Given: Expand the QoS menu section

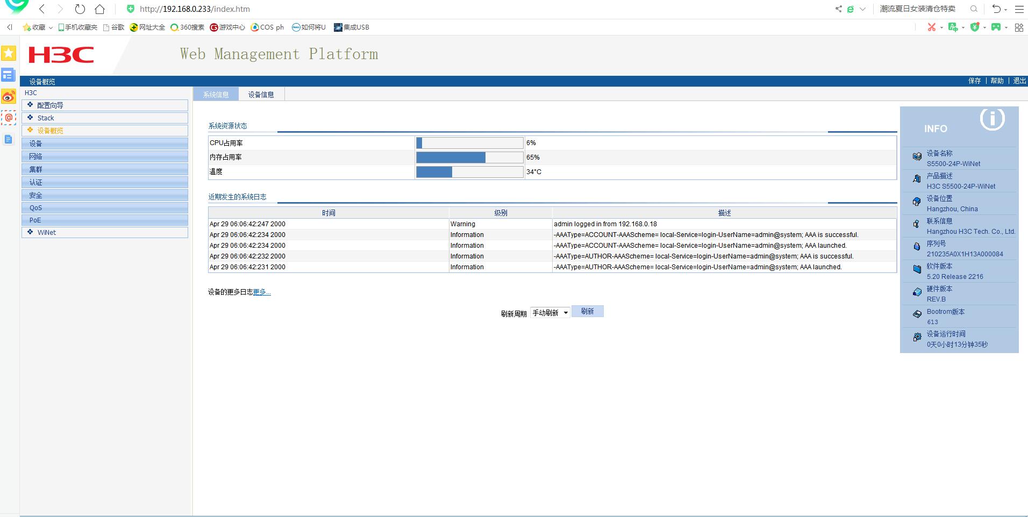Looking at the screenshot, I should pos(105,207).
